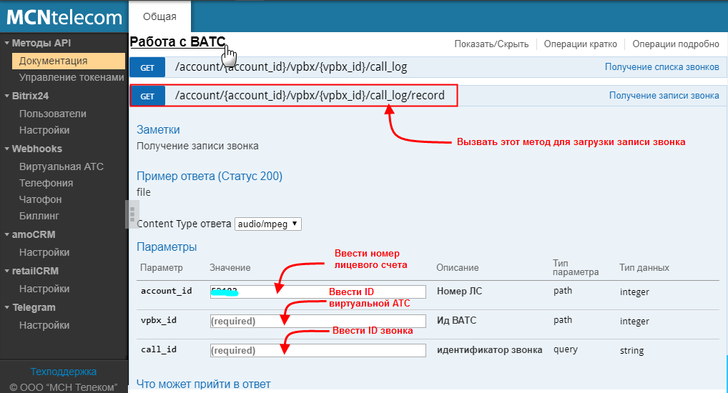
Task: Click идентификатор звонка description cell
Action: 489,350
